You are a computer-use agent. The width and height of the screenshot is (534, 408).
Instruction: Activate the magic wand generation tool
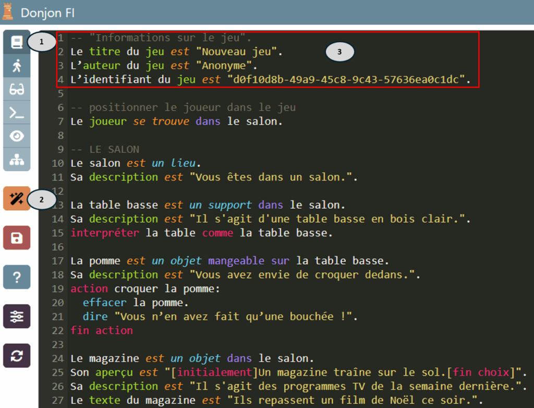click(17, 199)
